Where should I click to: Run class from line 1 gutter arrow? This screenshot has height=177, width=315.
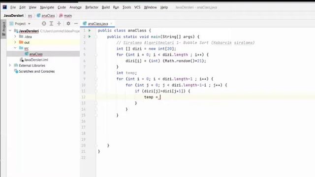90,30
